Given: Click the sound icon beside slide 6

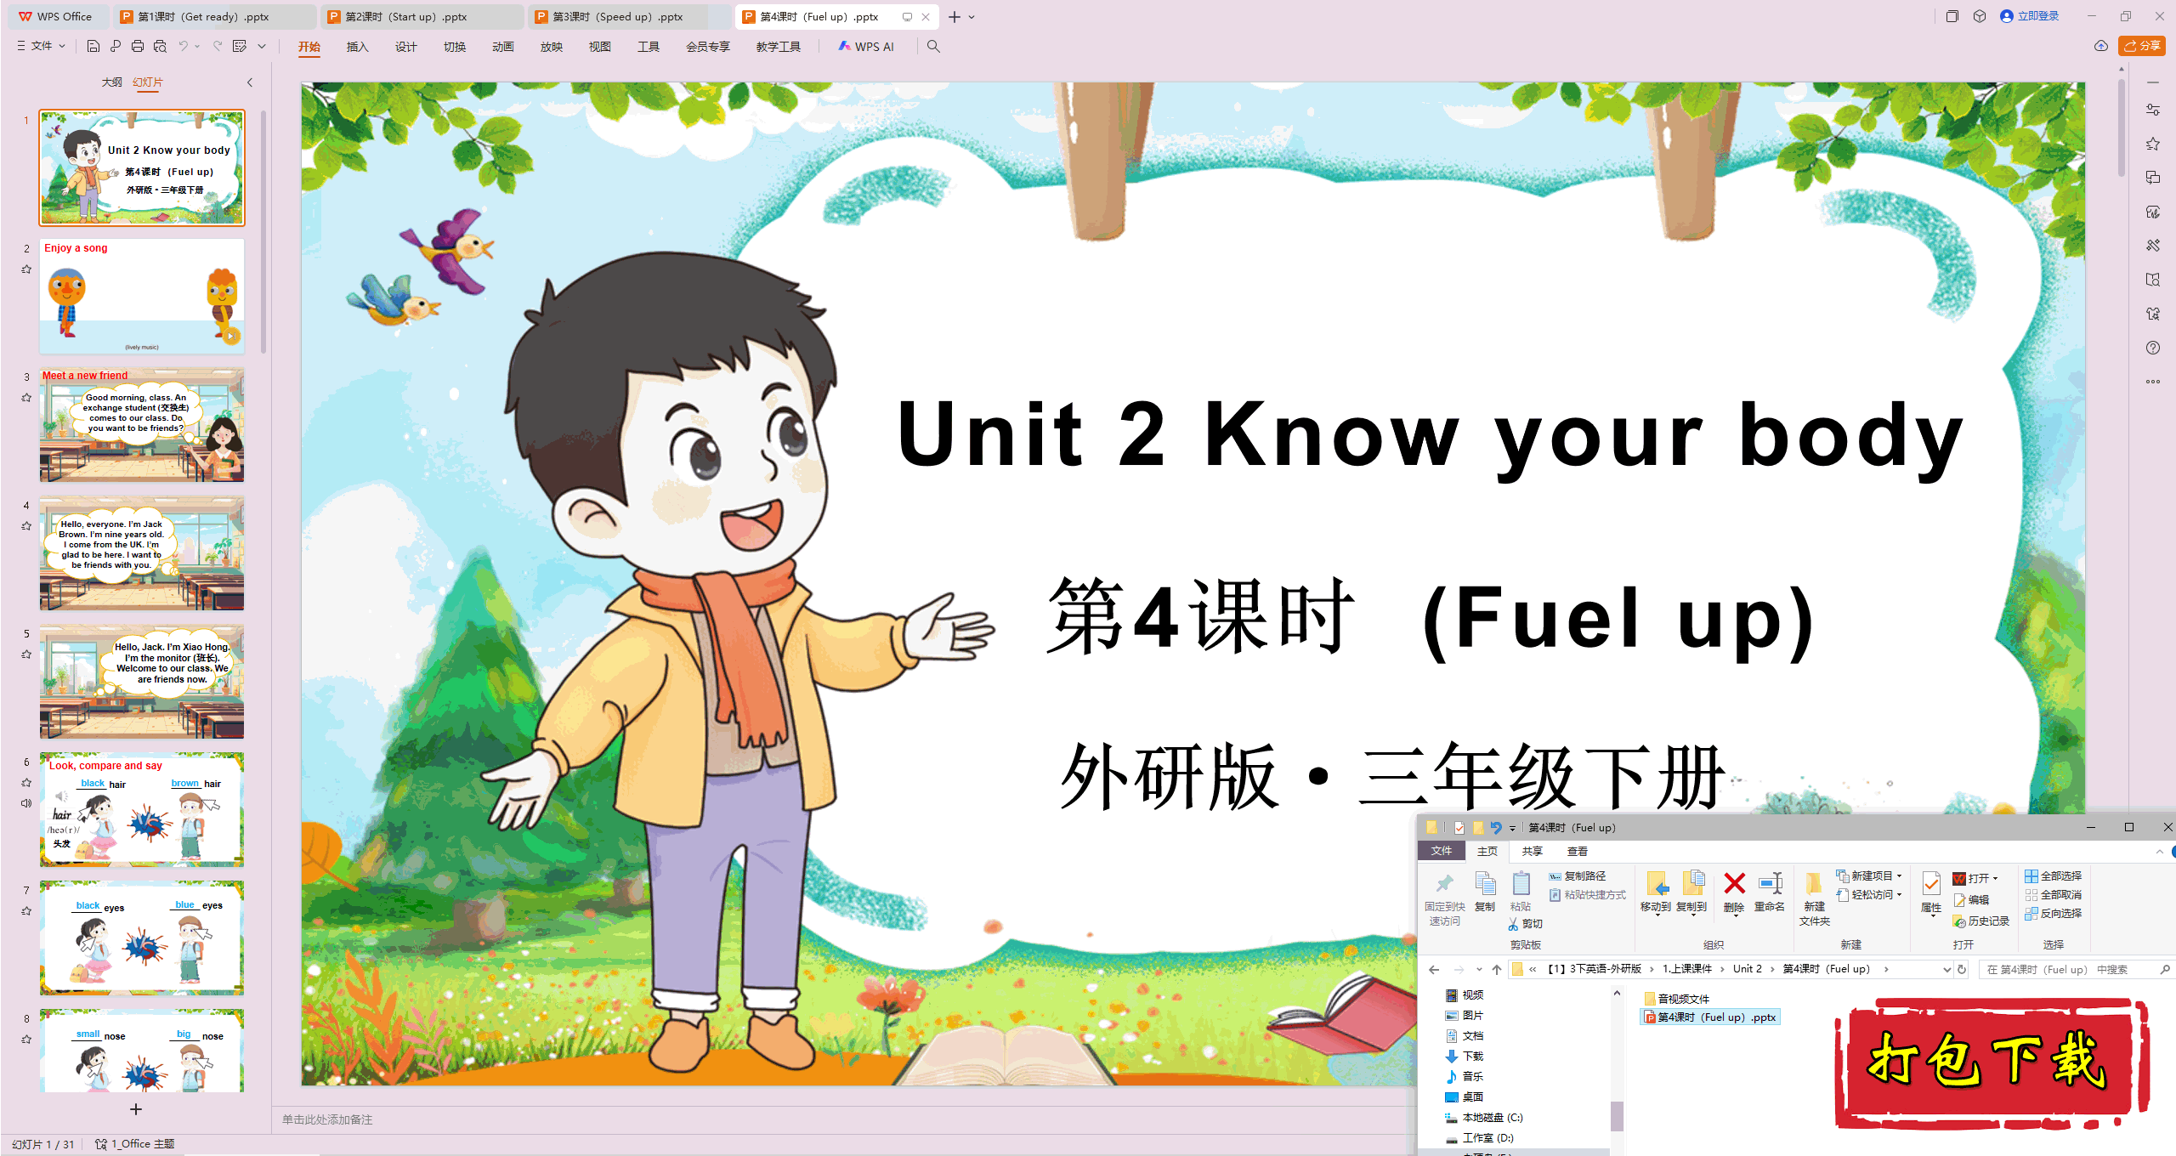Looking at the screenshot, I should (x=26, y=803).
